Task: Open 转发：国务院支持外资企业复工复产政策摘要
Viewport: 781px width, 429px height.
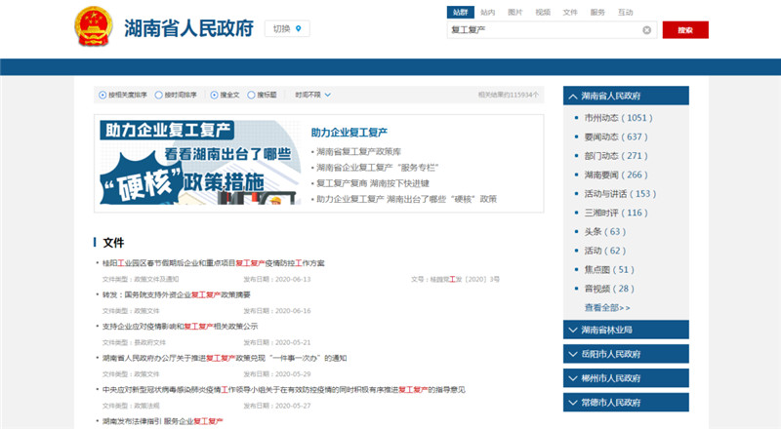Action: coord(177,294)
